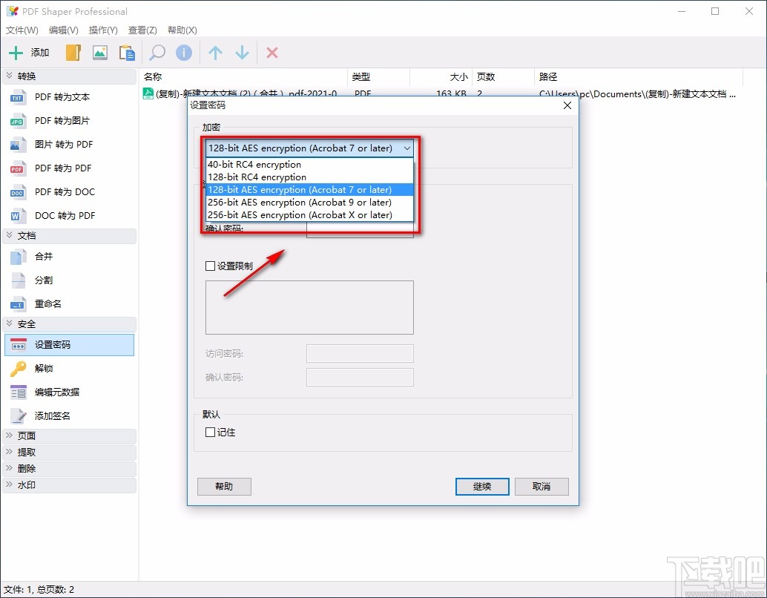Sort by 名称 column header
The width and height of the screenshot is (767, 598).
pos(243,77)
